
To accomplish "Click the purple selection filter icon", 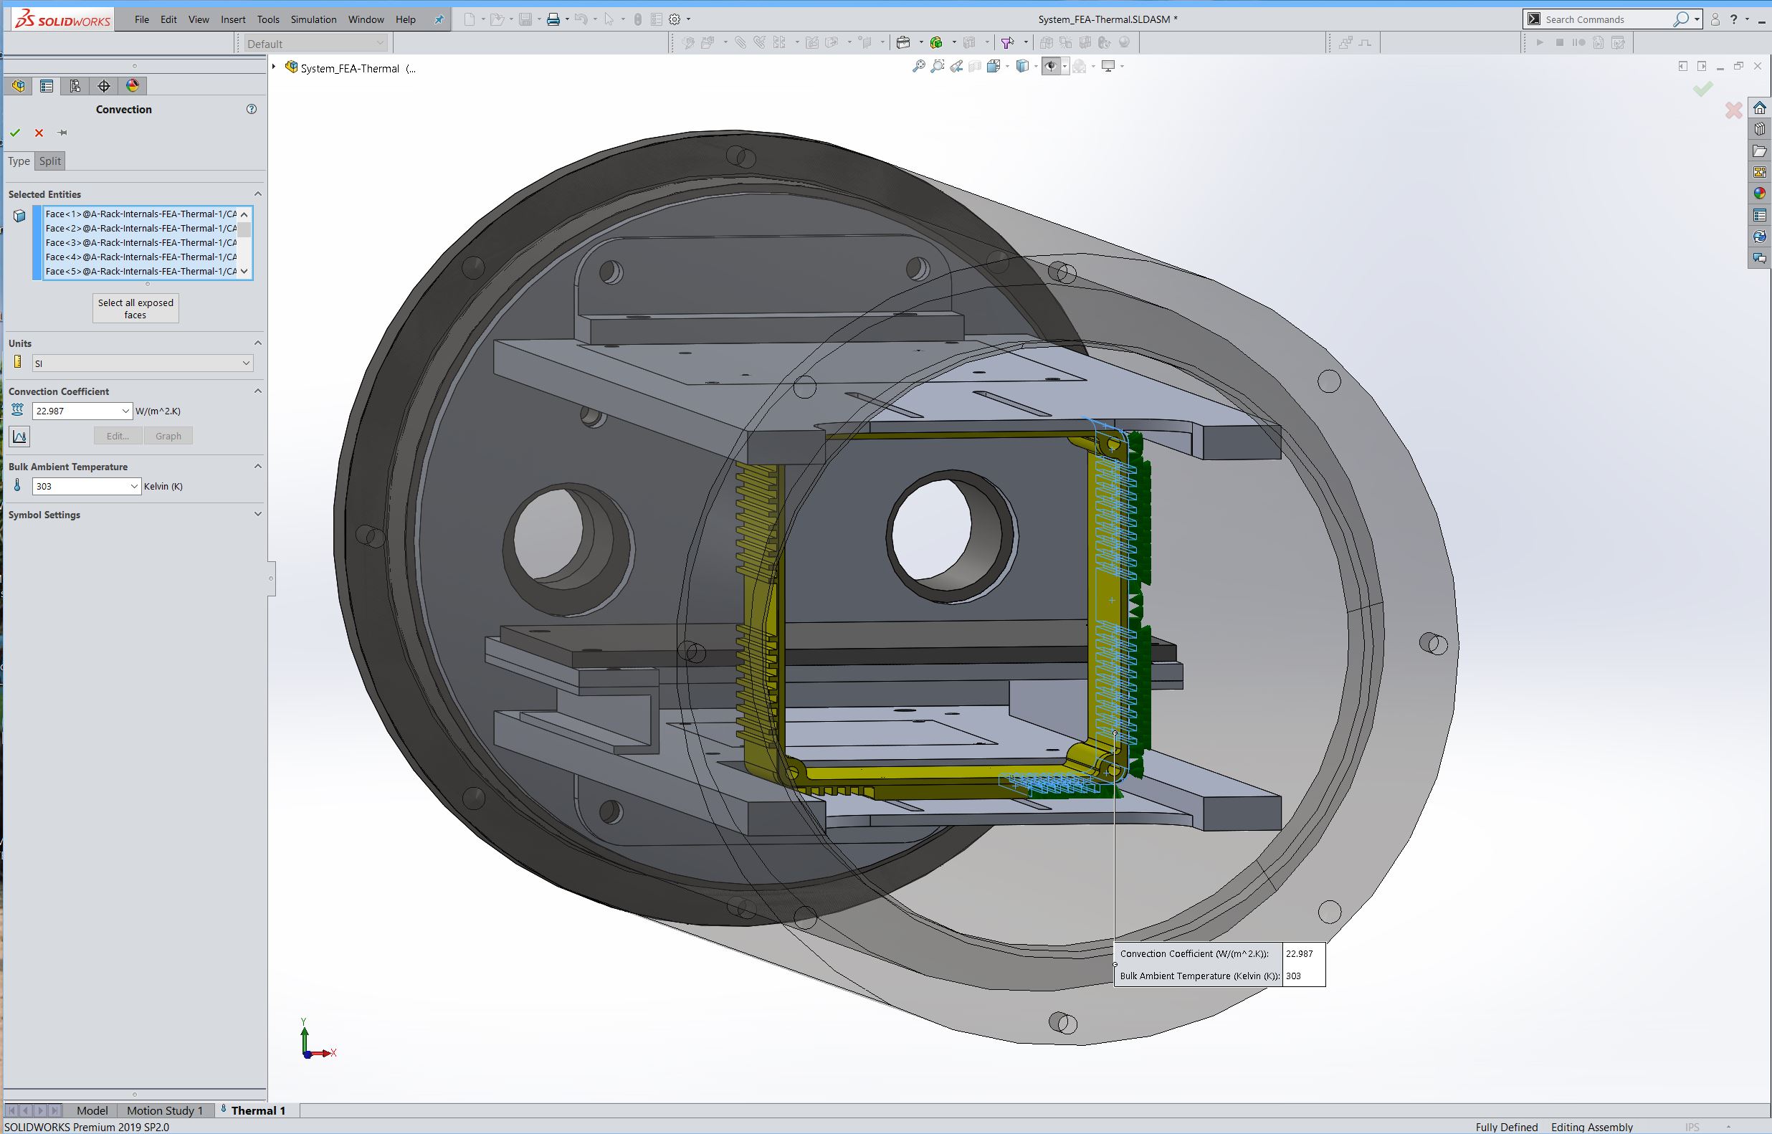I will (1007, 43).
